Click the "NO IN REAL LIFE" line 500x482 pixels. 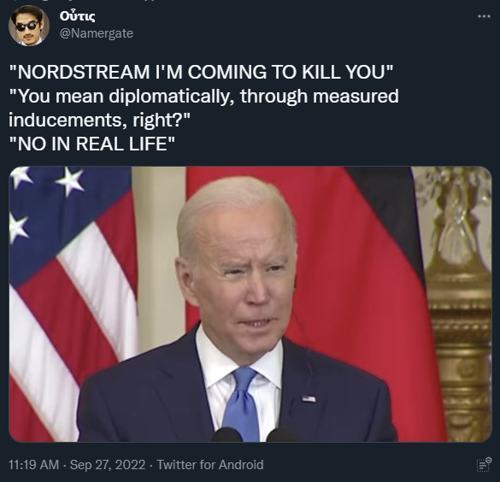point(91,144)
